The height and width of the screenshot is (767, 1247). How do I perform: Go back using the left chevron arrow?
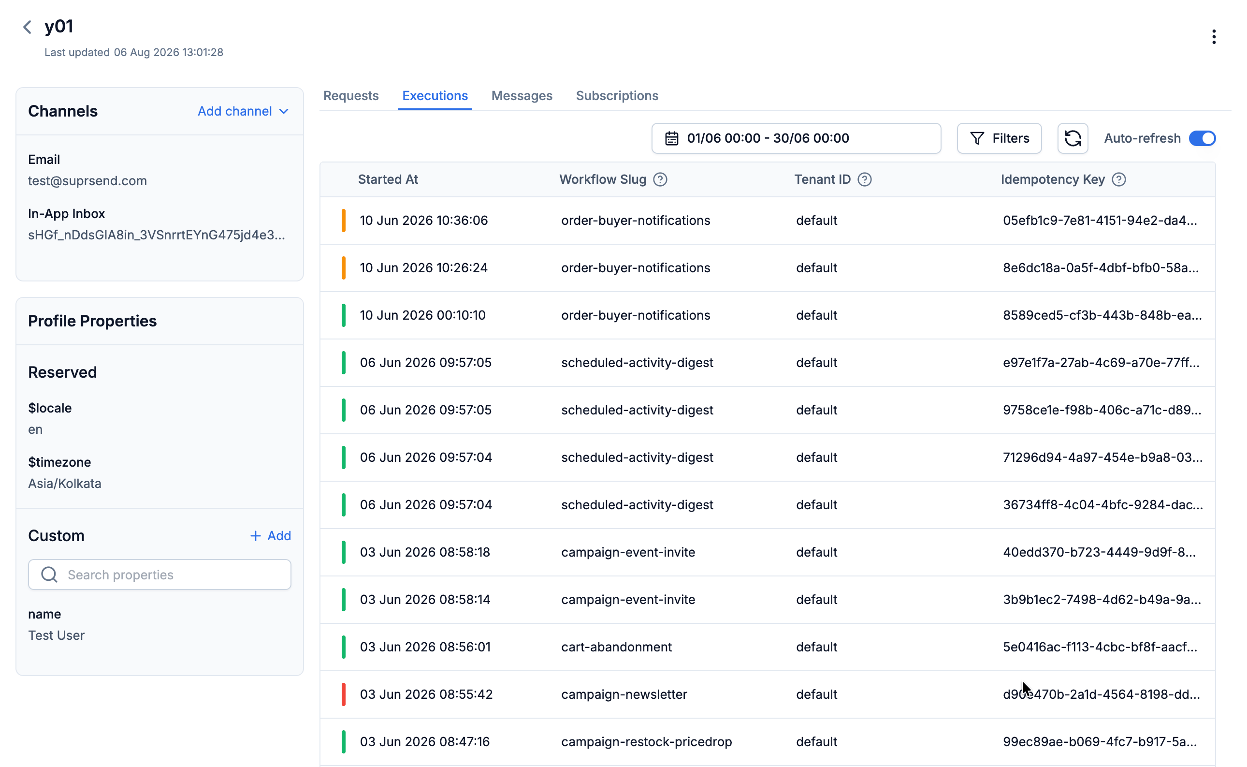(28, 27)
